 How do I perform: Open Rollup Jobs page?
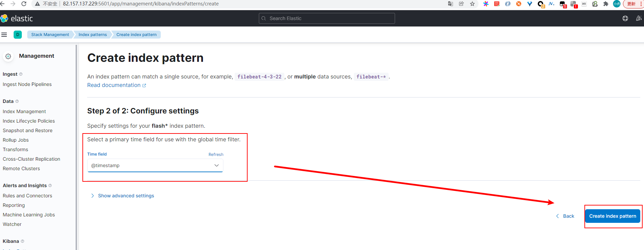[x=16, y=140]
